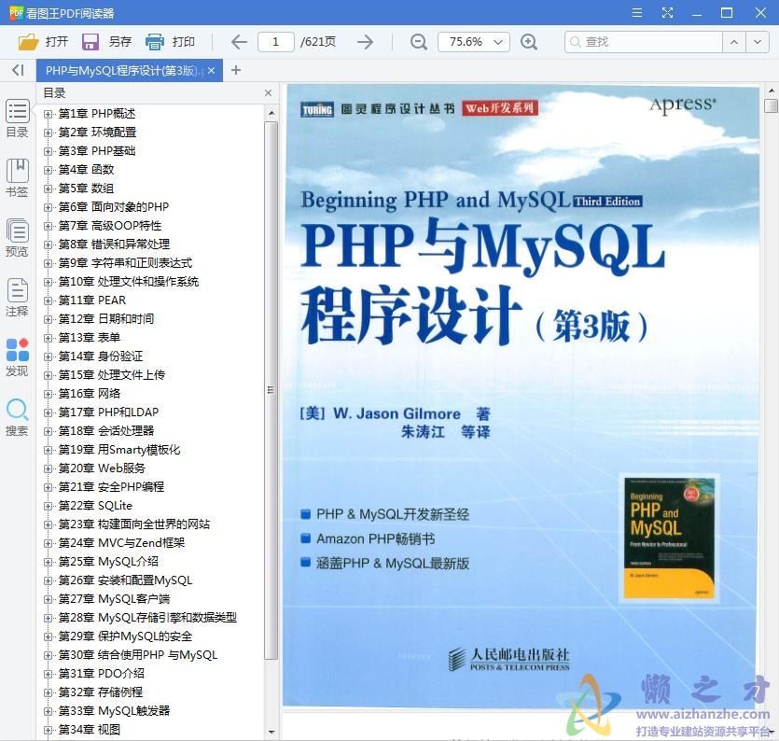Collapse the sidebar with the back arrow icon
The image size is (779, 741).
point(18,70)
